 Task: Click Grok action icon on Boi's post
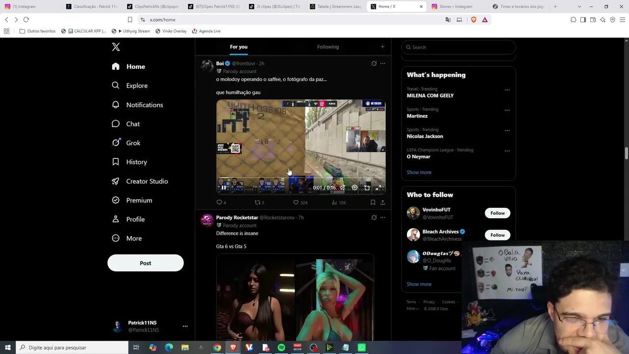click(374, 63)
